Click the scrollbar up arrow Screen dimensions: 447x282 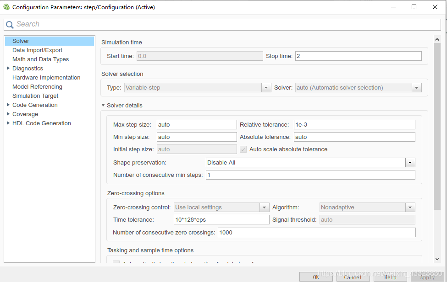click(437, 39)
